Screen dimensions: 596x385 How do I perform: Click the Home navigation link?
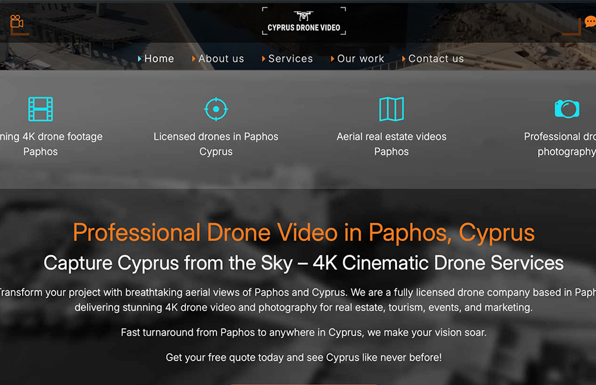pos(159,58)
